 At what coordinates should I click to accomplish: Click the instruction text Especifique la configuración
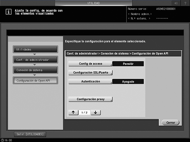tap(105, 41)
